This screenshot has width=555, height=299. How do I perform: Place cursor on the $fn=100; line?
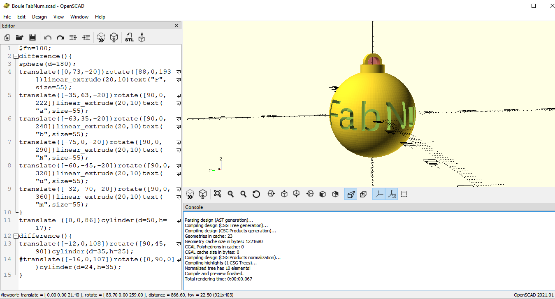point(35,48)
